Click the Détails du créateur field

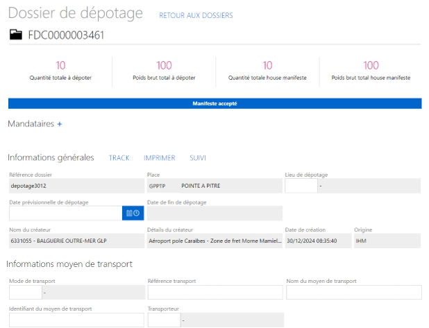tap(214, 241)
